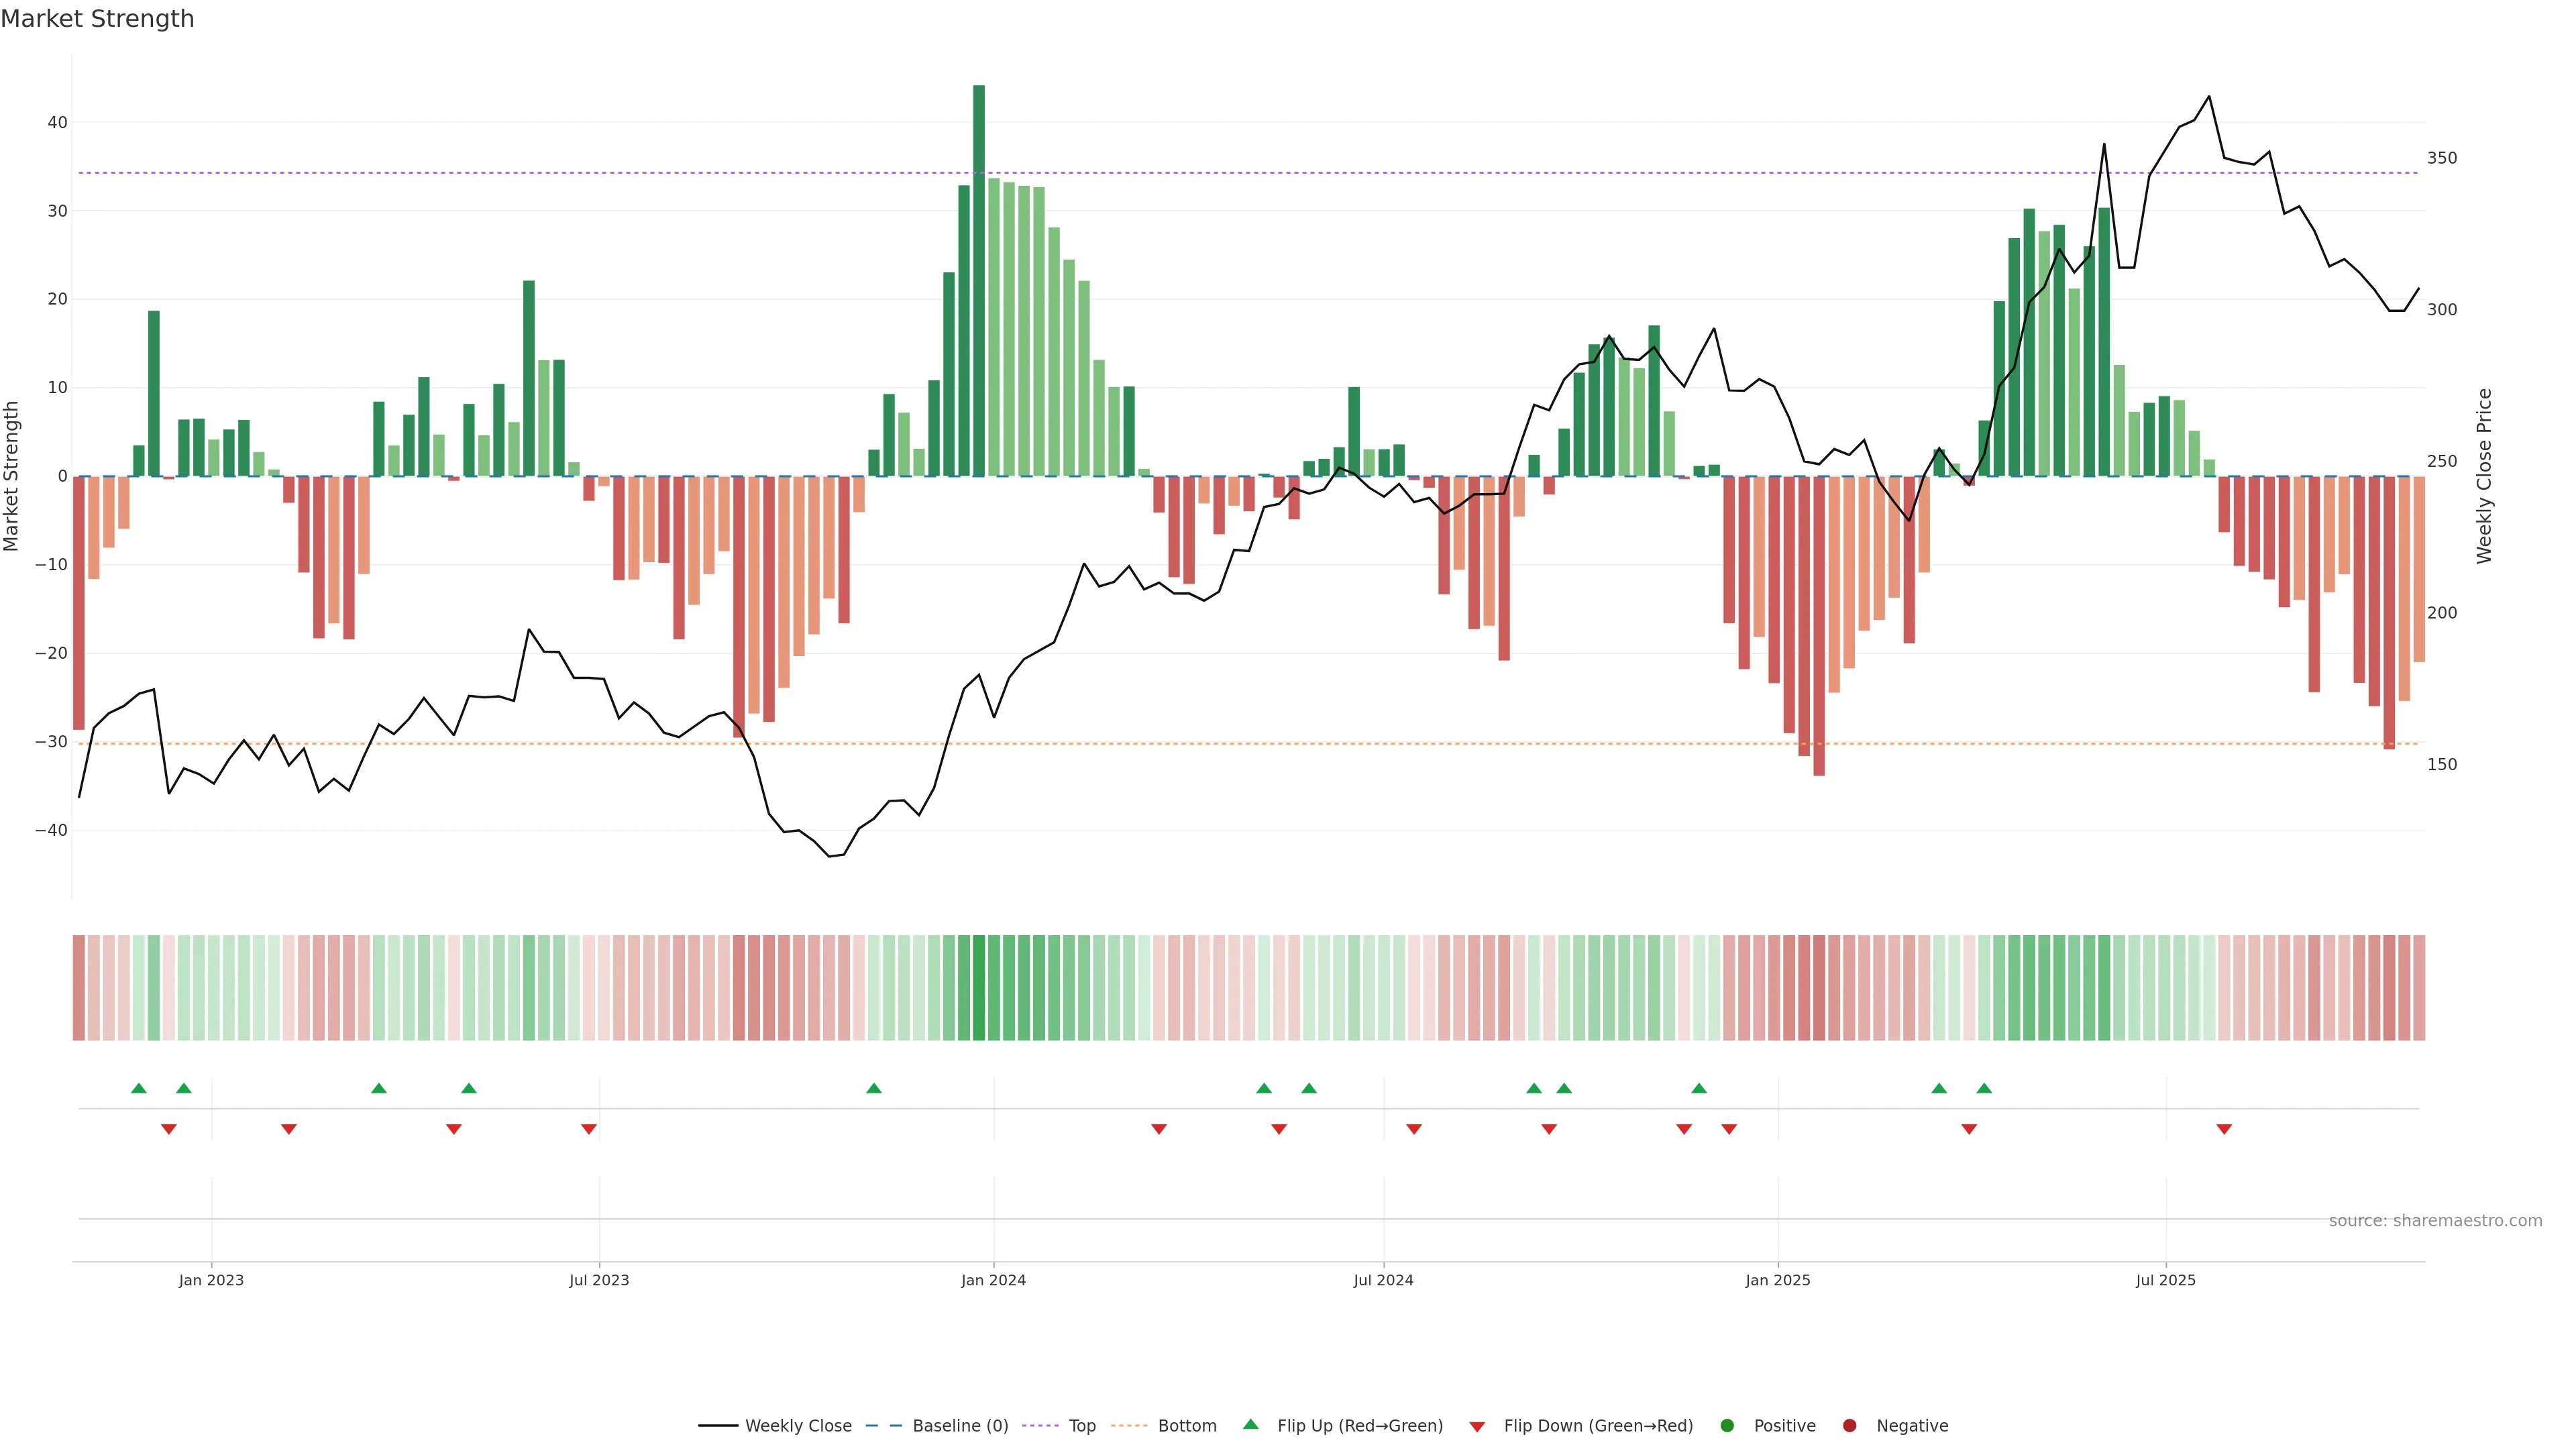This screenshot has height=1449, width=2576.
Task: Click the Positive green circle legend icon
Action: coord(1727,1426)
